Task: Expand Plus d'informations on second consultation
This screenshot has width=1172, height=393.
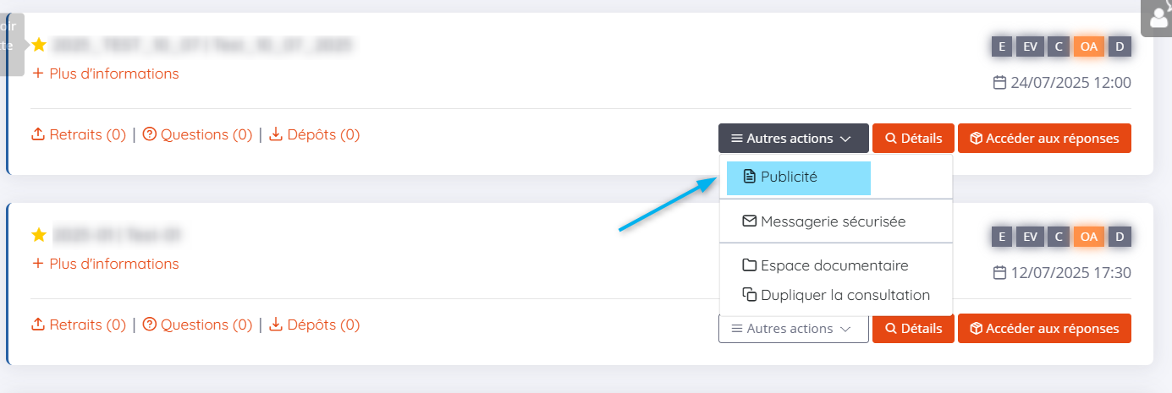Action: click(x=106, y=264)
